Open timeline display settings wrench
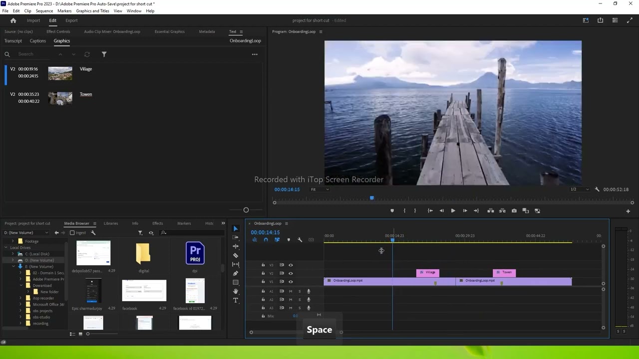Image resolution: width=639 pixels, height=359 pixels. pos(300,240)
